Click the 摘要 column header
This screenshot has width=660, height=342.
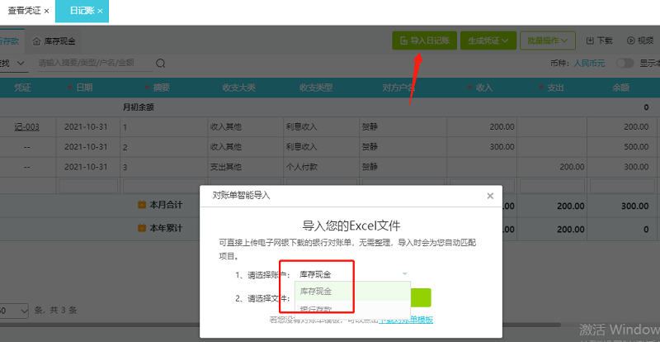tap(161, 88)
